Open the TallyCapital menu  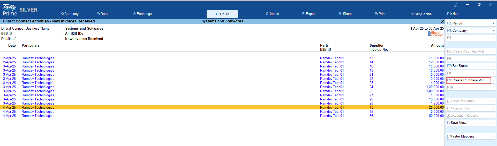click(421, 14)
